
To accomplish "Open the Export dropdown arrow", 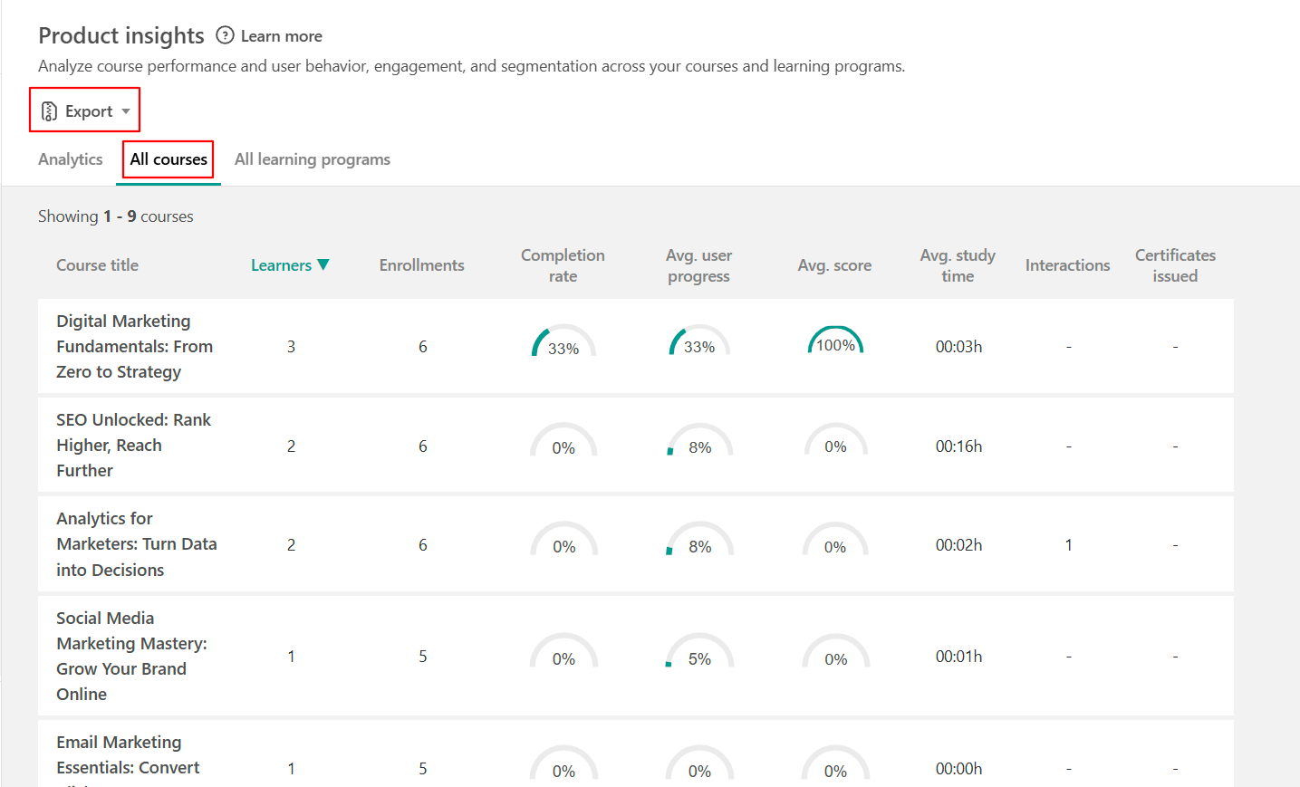I will (126, 111).
